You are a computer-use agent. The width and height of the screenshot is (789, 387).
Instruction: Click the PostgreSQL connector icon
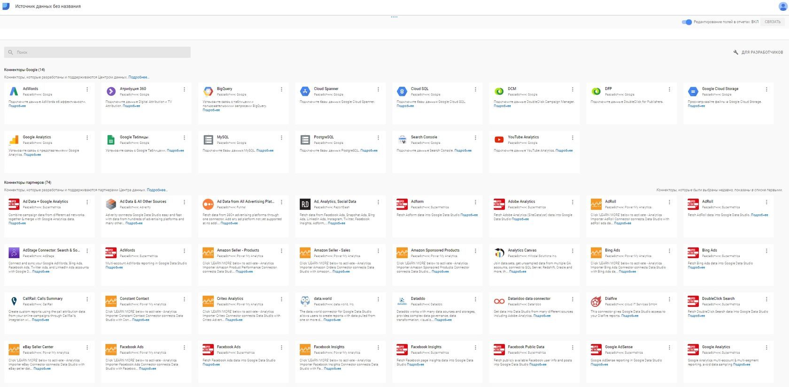click(305, 140)
